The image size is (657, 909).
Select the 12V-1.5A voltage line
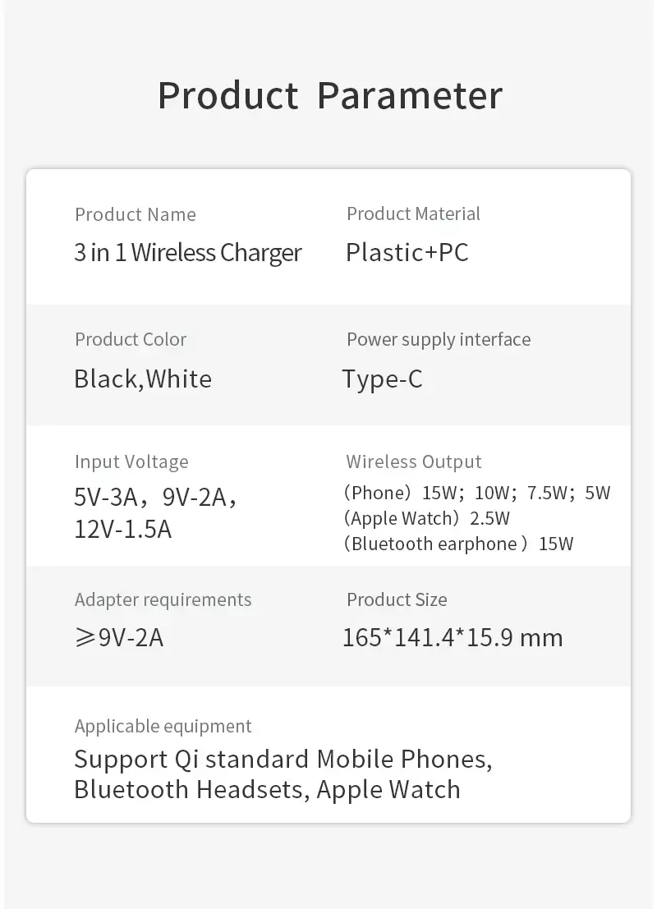pos(123,530)
